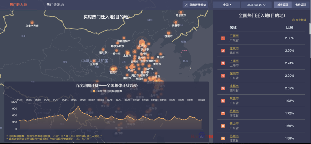Click the 青岛市 map label

[x=157, y=64]
